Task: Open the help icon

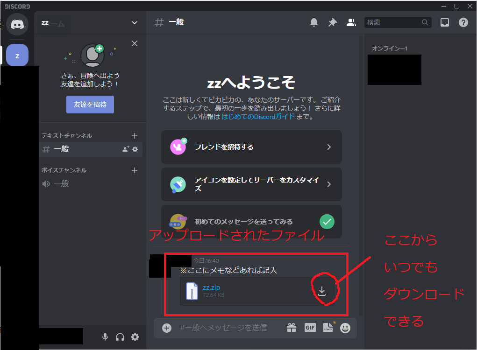Action: pos(463,22)
